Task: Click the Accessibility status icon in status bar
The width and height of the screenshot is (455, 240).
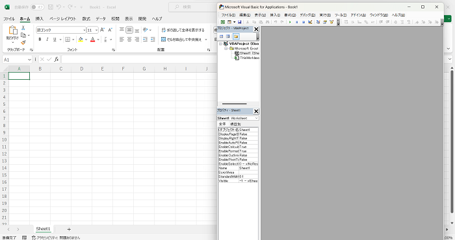Action: (x=34, y=237)
